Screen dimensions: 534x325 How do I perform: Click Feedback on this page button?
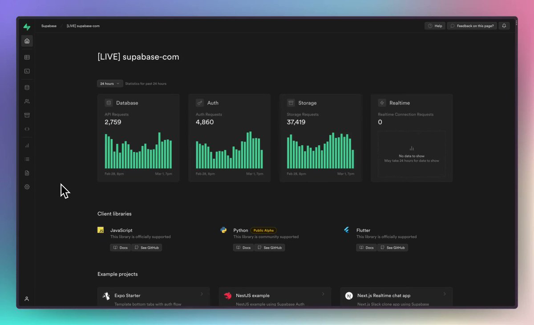472,26
